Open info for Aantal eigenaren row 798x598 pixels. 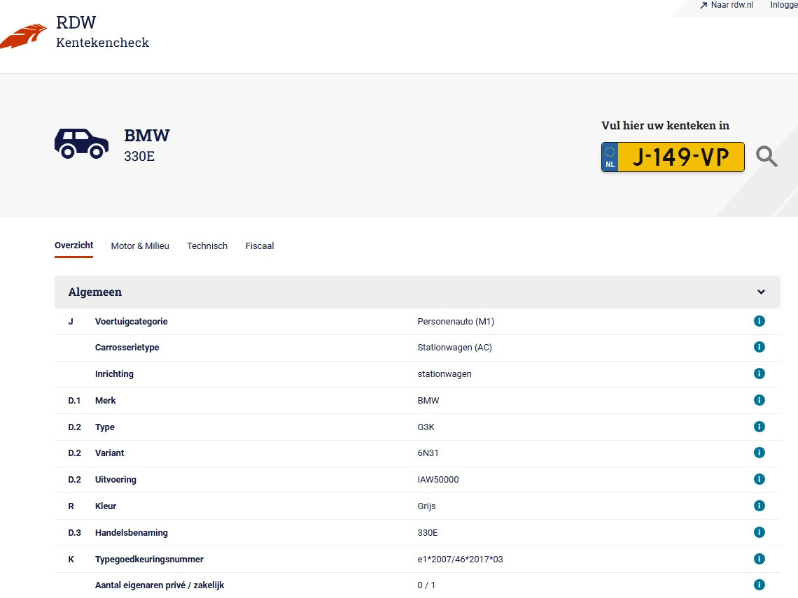pyautogui.click(x=759, y=585)
